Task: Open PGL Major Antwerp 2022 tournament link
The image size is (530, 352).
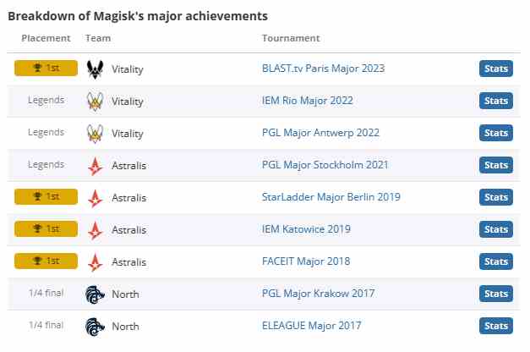Action: pos(320,133)
